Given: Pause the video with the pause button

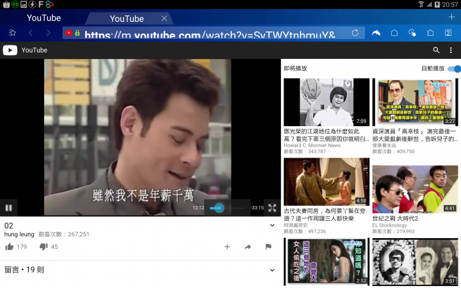Looking at the screenshot, I should [8, 208].
